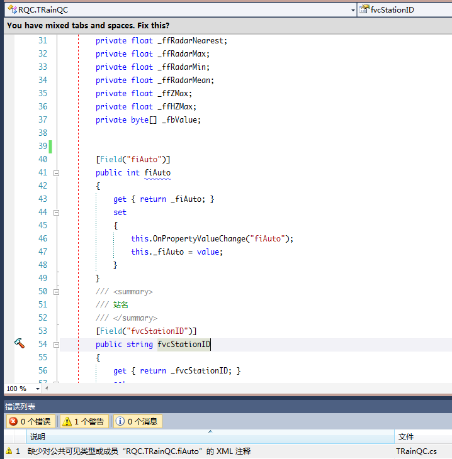
Task: Click line number 39 in the margin
Action: [x=43, y=146]
